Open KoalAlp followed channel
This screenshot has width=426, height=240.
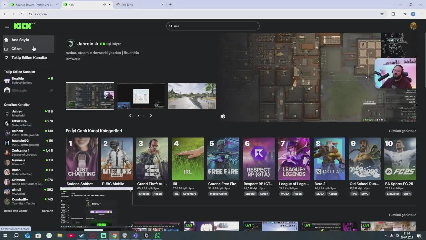28,80
